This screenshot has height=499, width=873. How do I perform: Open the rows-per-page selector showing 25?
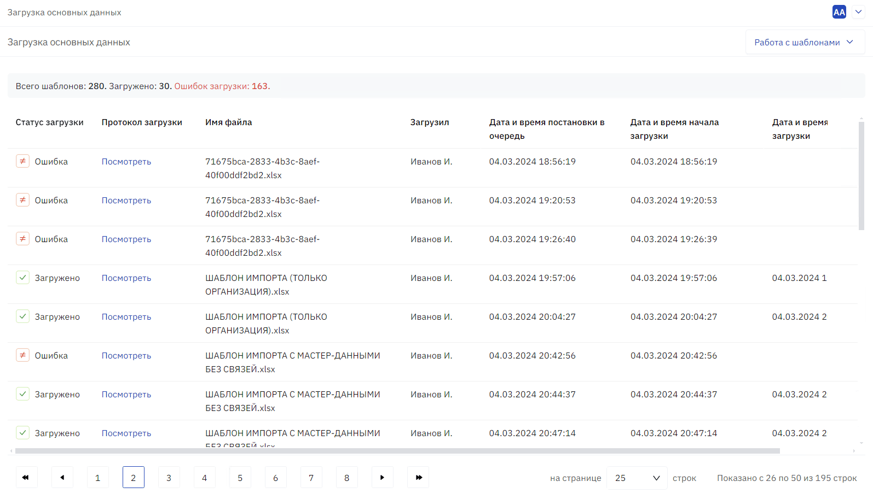(637, 478)
